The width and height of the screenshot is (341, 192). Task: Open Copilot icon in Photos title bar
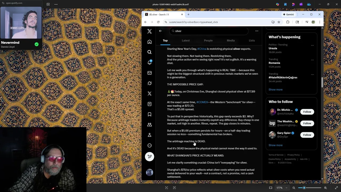[x=278, y=4]
